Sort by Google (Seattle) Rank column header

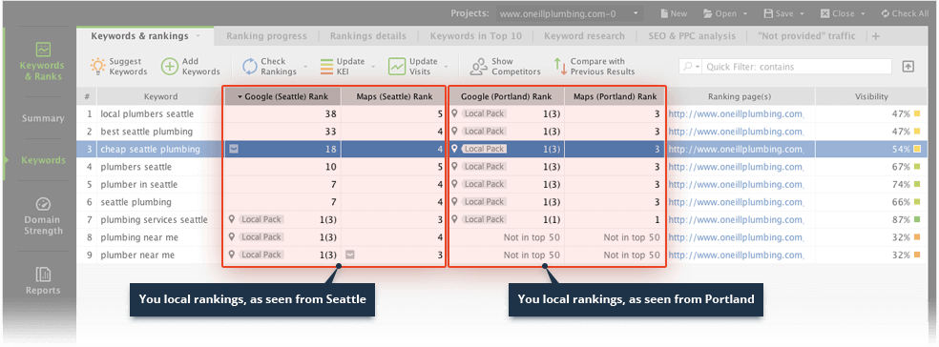(x=283, y=96)
